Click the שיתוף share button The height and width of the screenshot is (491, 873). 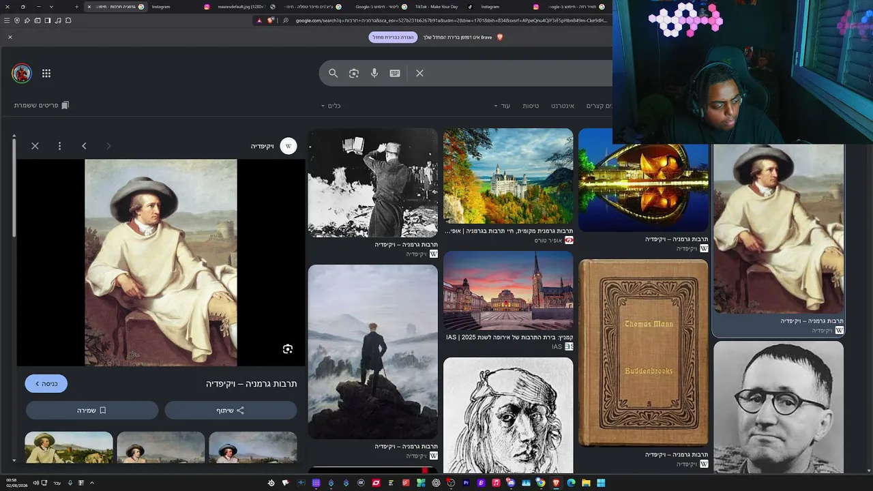pyautogui.click(x=231, y=411)
